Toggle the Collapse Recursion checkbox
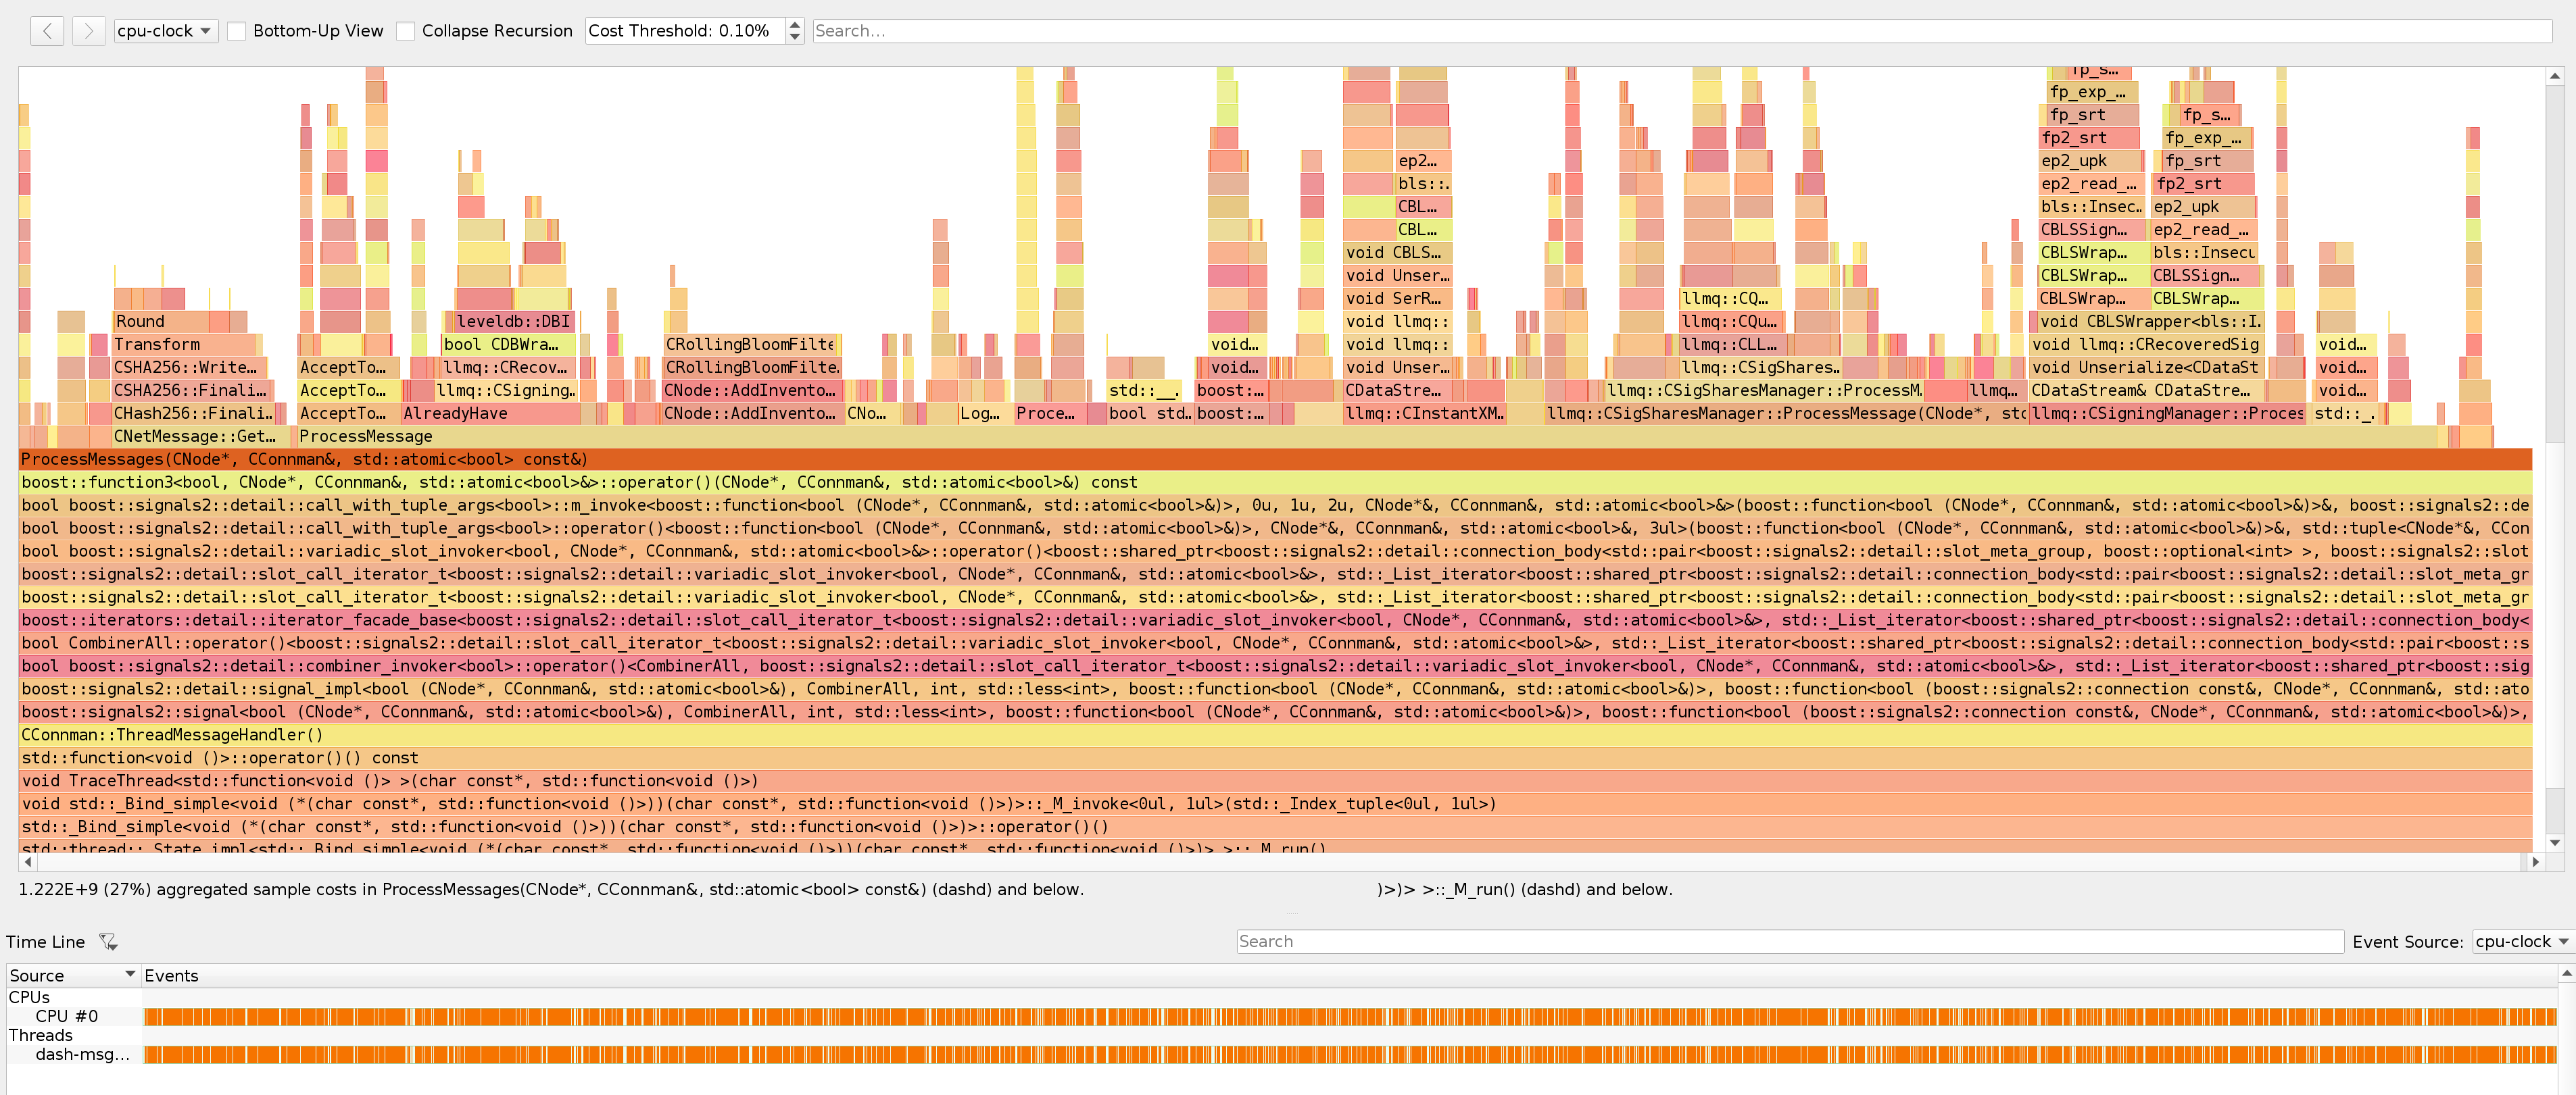2576x1095 pixels. (x=405, y=31)
